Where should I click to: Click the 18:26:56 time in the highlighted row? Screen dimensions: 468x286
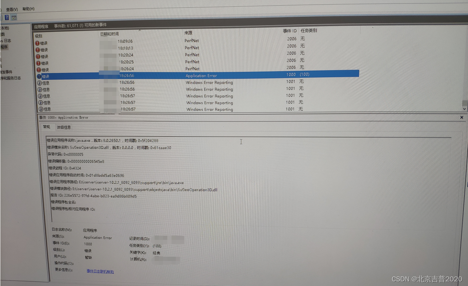point(127,75)
